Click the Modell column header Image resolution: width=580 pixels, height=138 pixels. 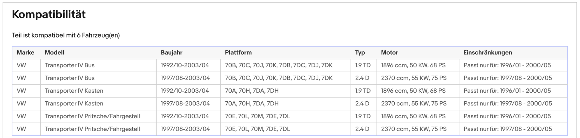(55, 53)
